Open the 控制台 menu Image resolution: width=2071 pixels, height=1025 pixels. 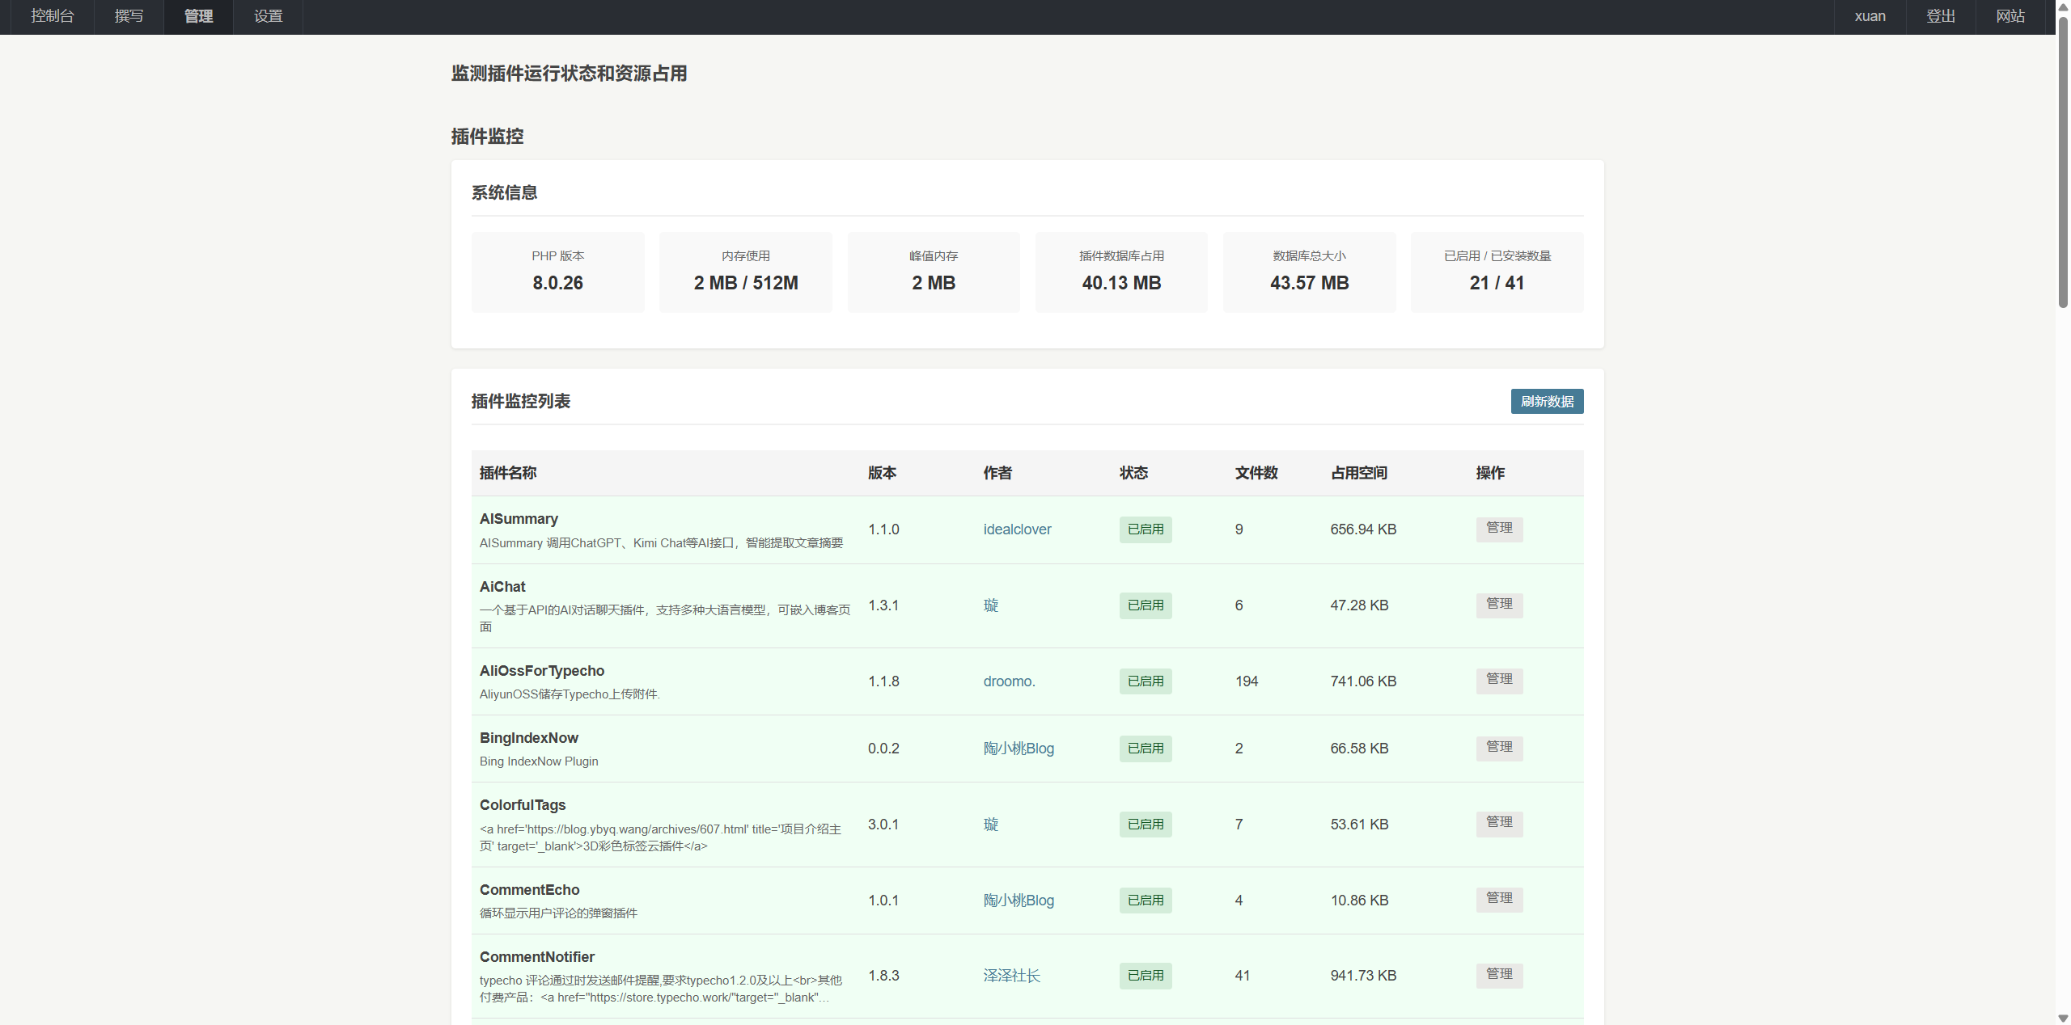coord(53,16)
